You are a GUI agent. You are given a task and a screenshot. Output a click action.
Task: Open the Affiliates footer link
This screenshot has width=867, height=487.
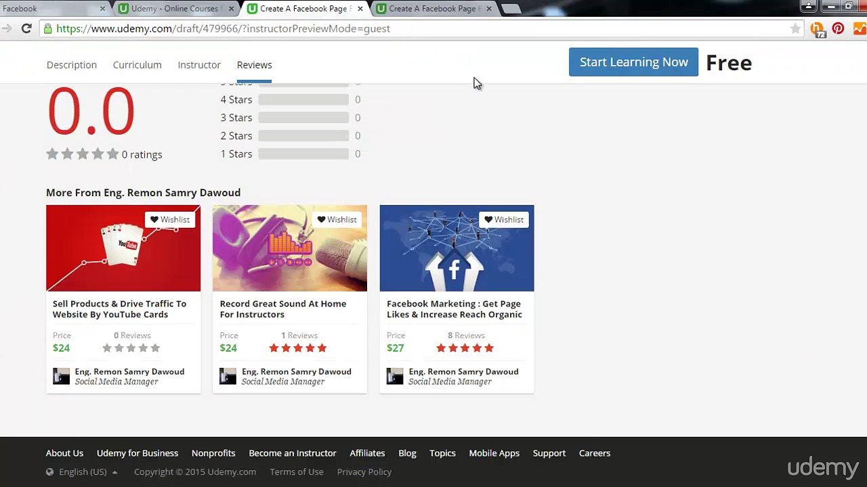pos(367,453)
